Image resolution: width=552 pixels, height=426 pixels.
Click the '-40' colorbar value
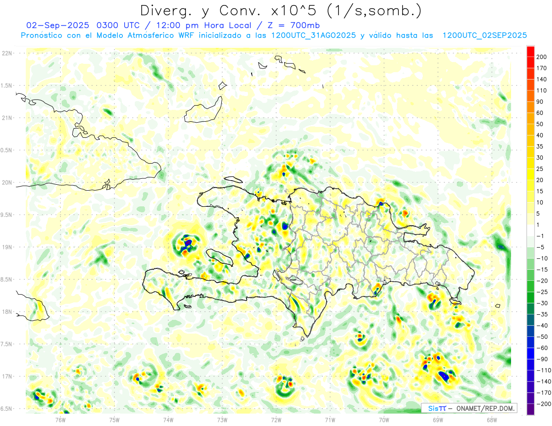[542, 325]
